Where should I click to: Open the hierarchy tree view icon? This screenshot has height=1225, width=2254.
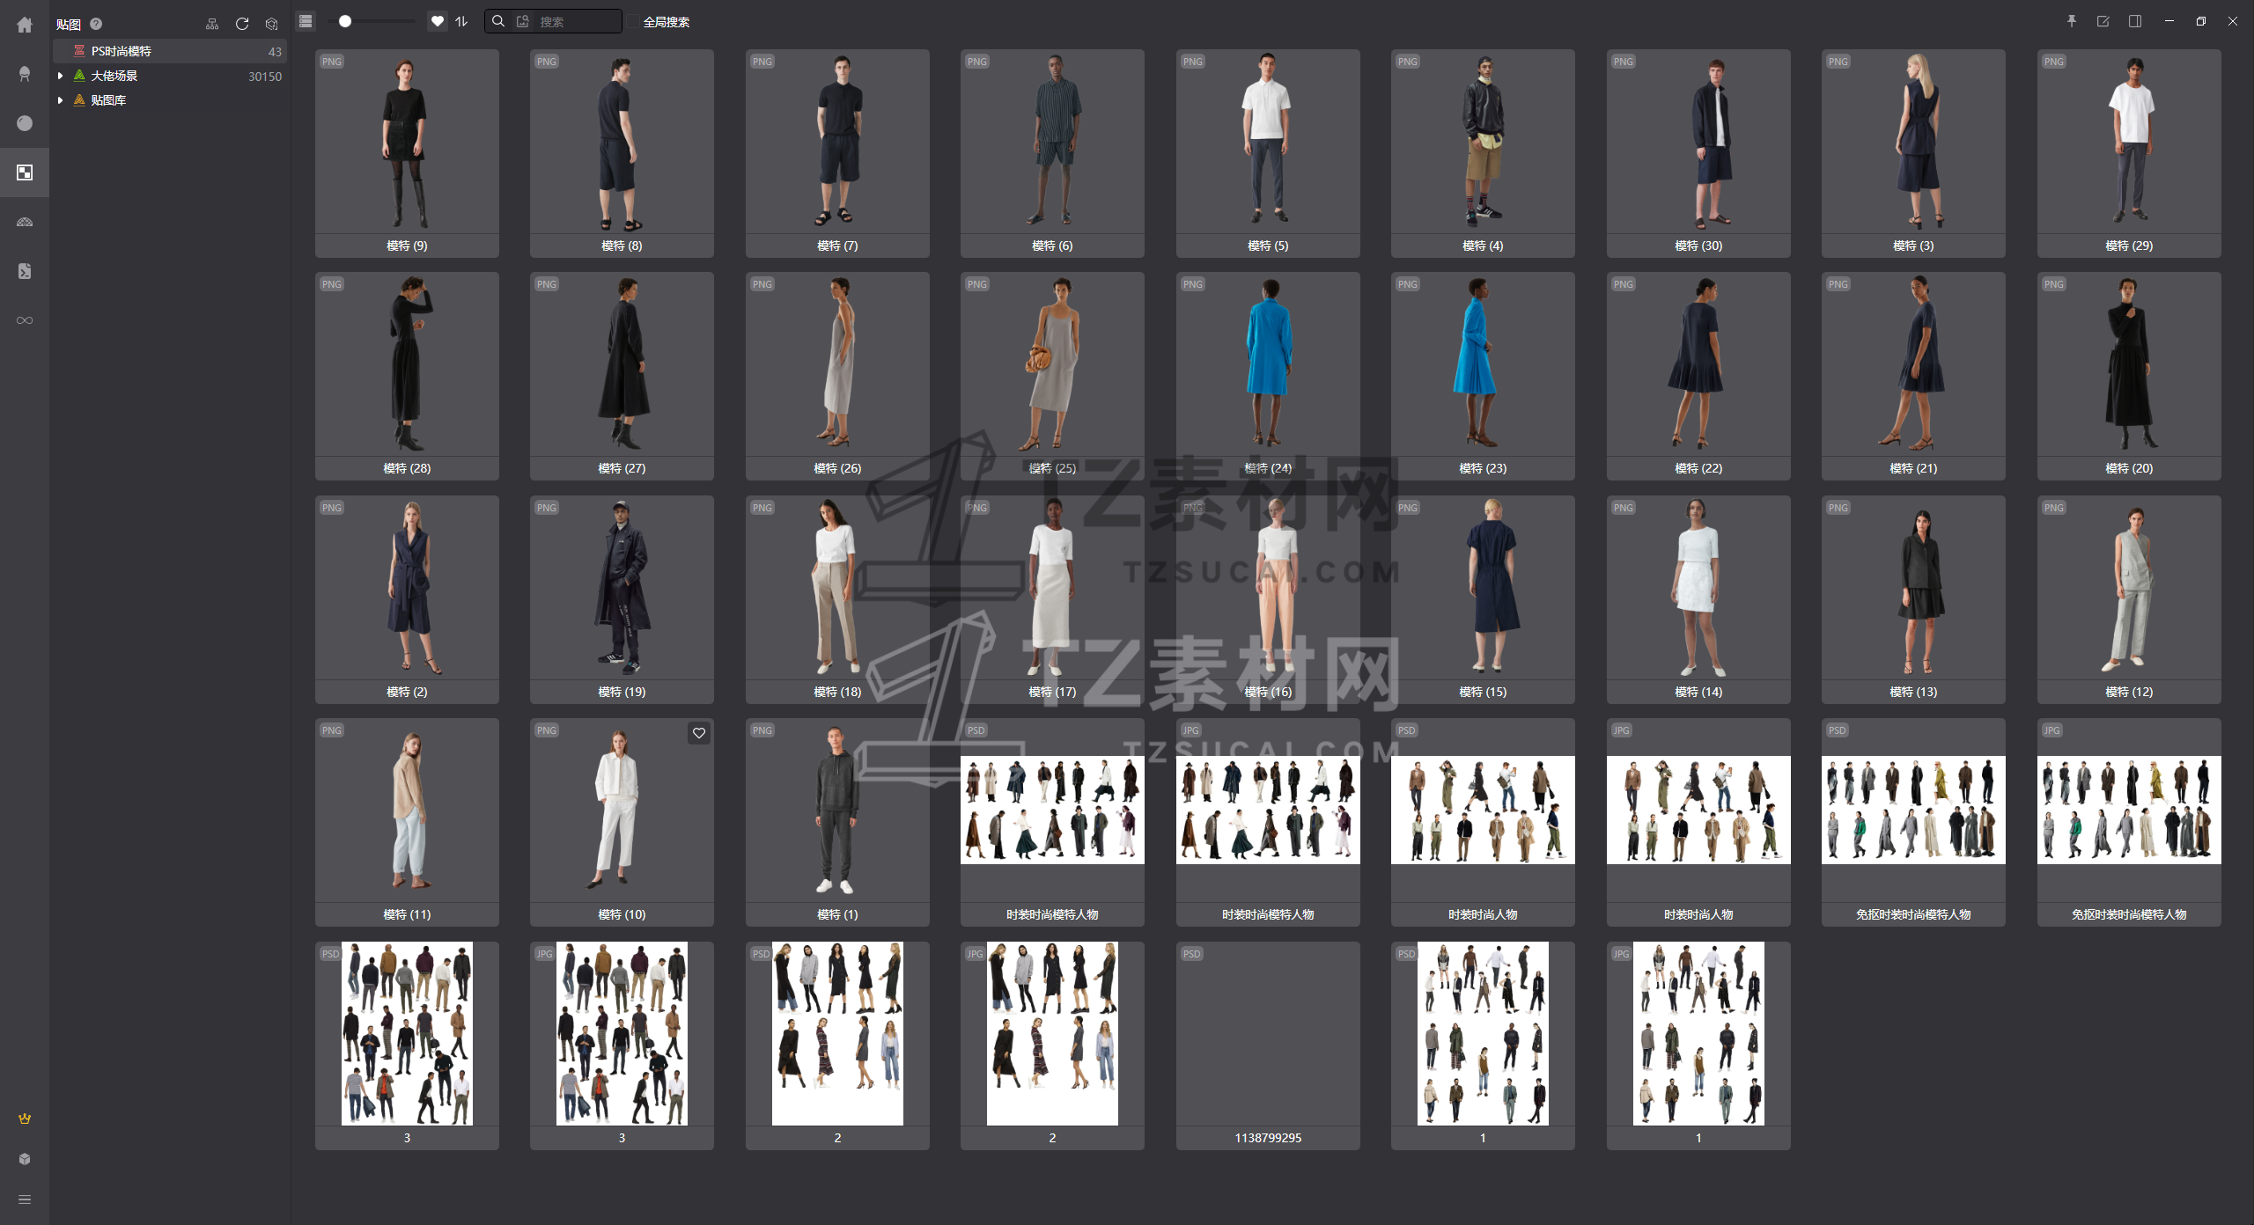(x=212, y=24)
